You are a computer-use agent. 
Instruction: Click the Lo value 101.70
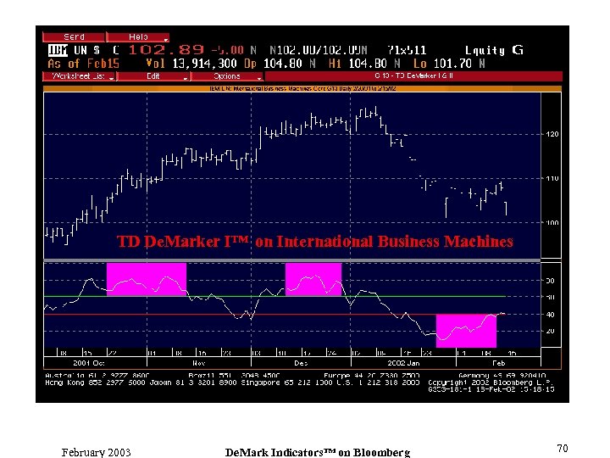point(452,64)
